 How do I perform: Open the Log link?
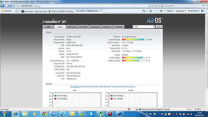[x=134, y=87]
